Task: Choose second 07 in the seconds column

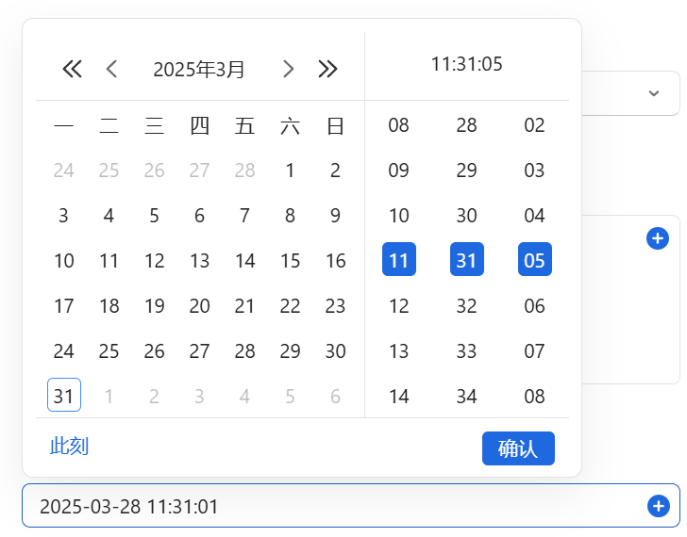Action: coord(535,351)
